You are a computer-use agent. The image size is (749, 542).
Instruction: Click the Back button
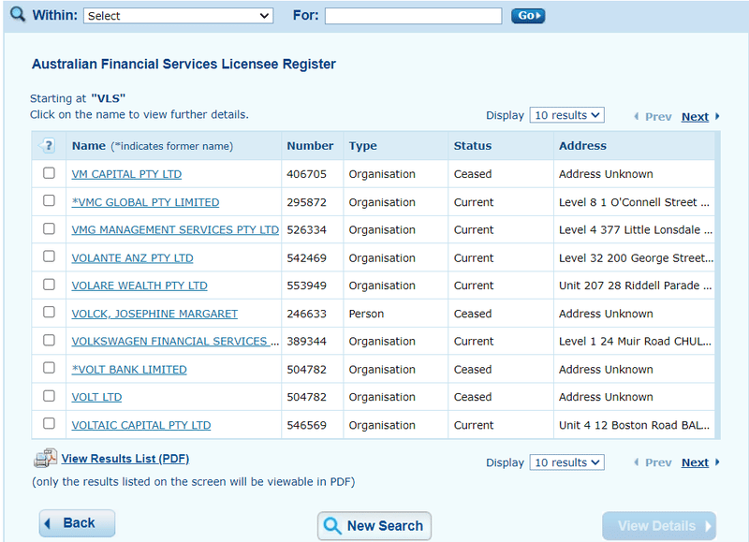point(77,523)
